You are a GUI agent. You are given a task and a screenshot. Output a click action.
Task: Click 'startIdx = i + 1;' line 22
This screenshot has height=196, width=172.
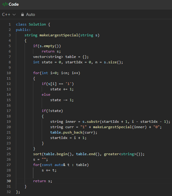point(68,138)
